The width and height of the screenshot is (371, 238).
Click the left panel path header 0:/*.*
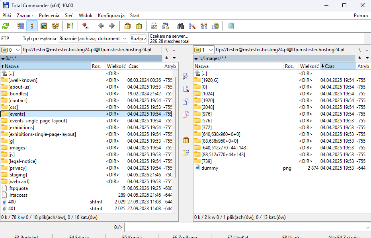pos(81,58)
